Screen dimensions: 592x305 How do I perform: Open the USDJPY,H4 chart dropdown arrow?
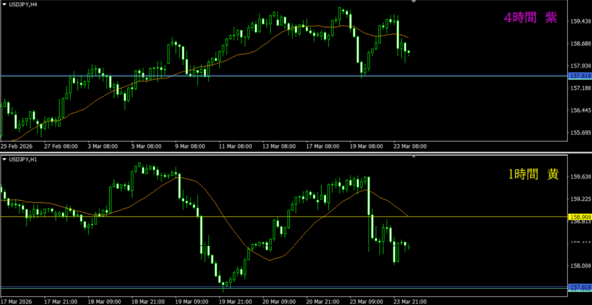click(5, 4)
